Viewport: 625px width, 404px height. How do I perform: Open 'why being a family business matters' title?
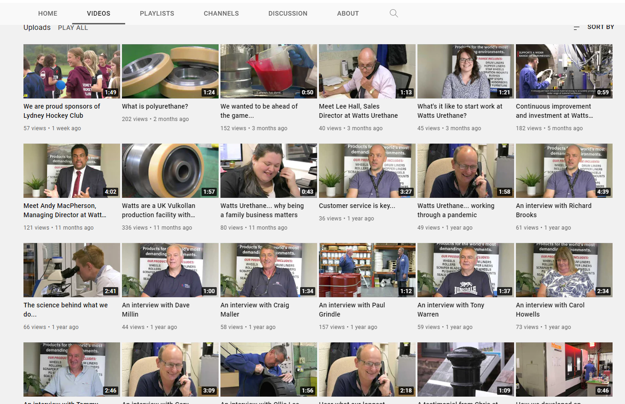(262, 210)
